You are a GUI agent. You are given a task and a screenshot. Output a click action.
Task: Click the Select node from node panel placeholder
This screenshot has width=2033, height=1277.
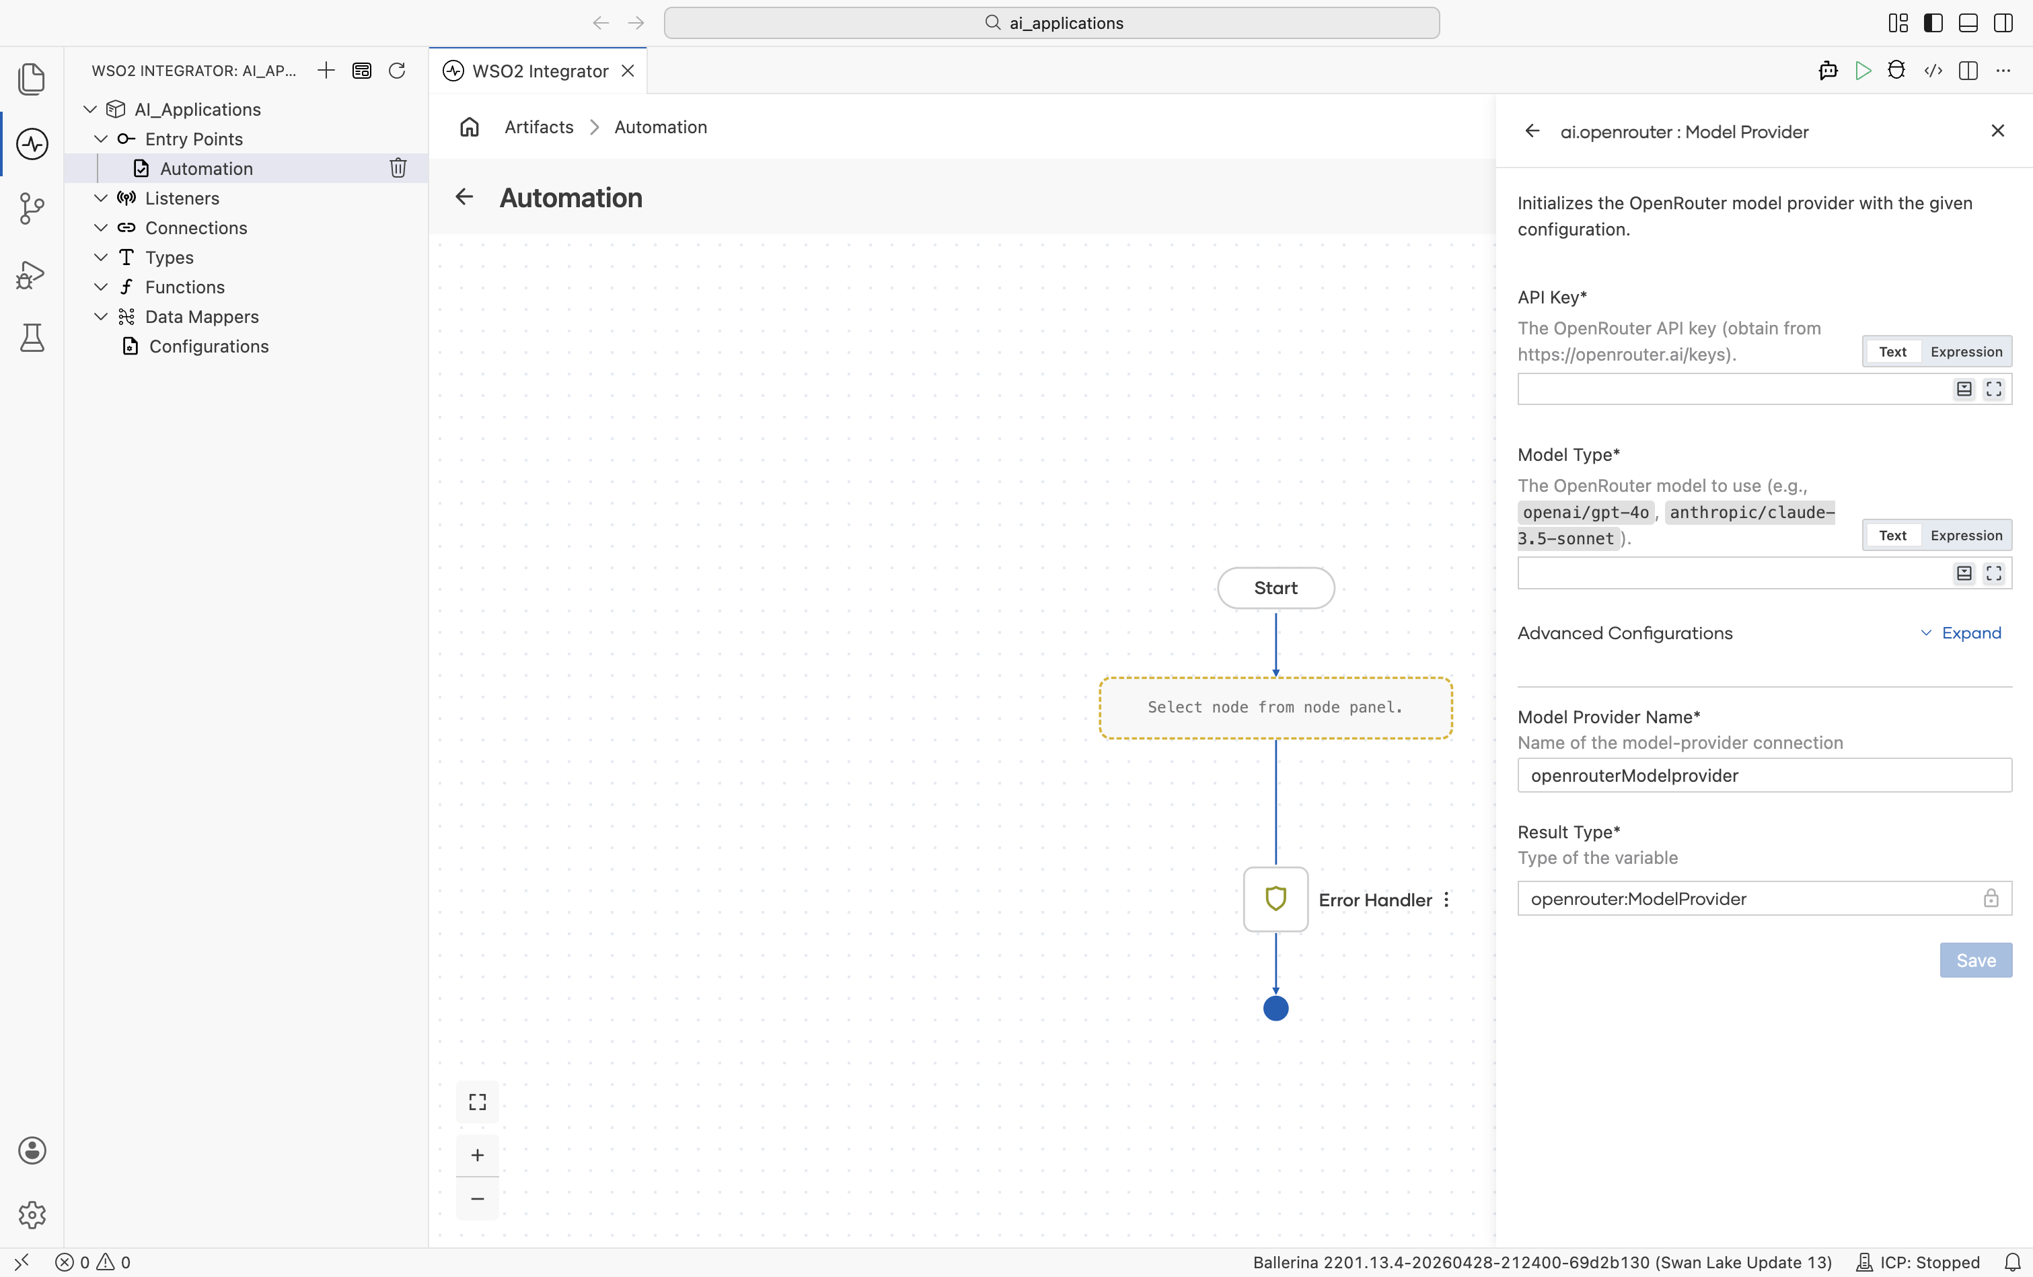(1276, 708)
